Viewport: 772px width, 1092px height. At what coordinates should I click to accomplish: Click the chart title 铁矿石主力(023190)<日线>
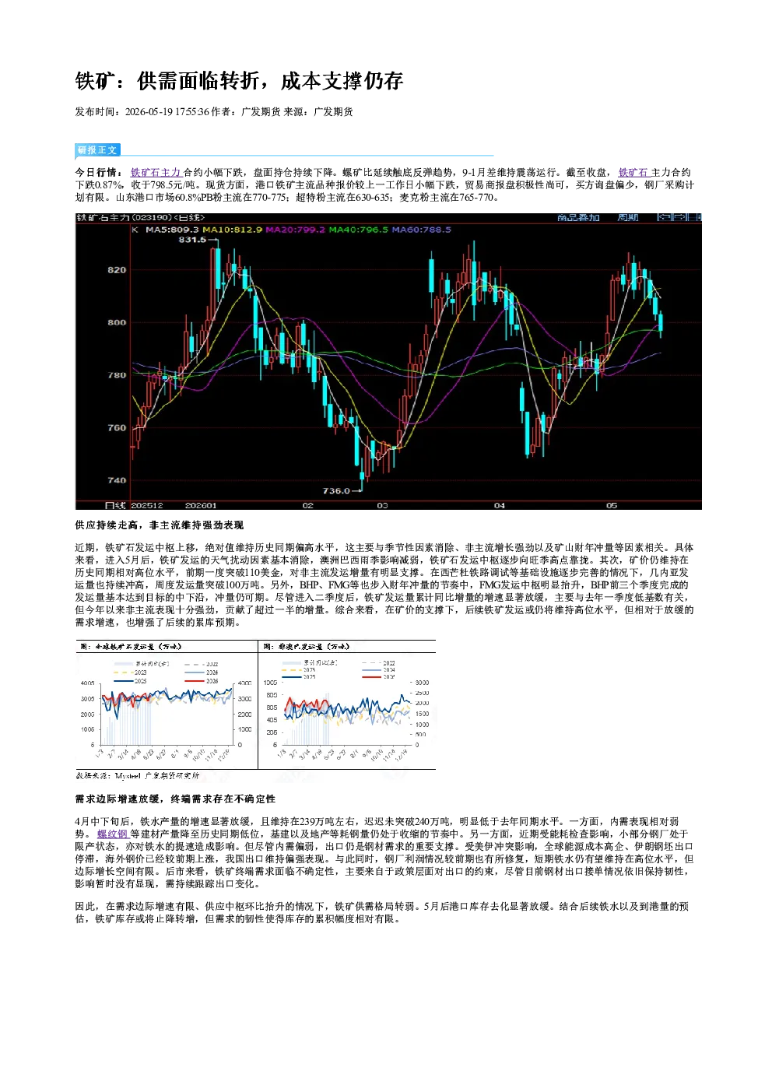[x=141, y=218]
